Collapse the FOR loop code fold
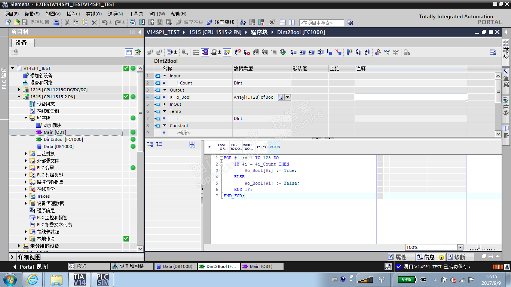Viewport: 511px width, 287px height. pyautogui.click(x=221, y=158)
